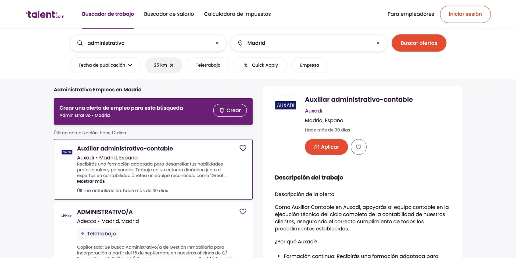The image size is (516, 258).
Task: Expand Fecha de publicación dropdown
Action: tap(105, 65)
